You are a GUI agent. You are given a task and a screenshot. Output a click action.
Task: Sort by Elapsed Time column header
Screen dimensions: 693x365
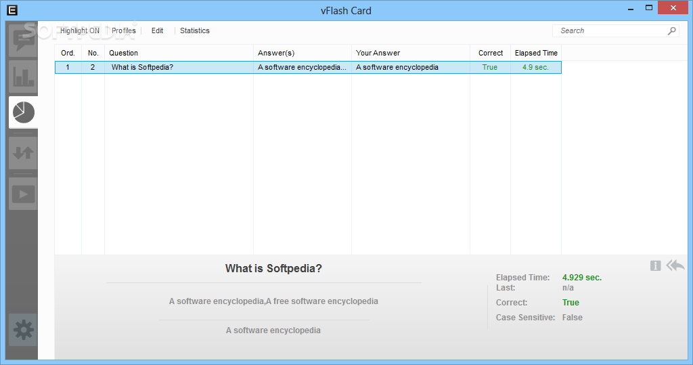pos(536,53)
